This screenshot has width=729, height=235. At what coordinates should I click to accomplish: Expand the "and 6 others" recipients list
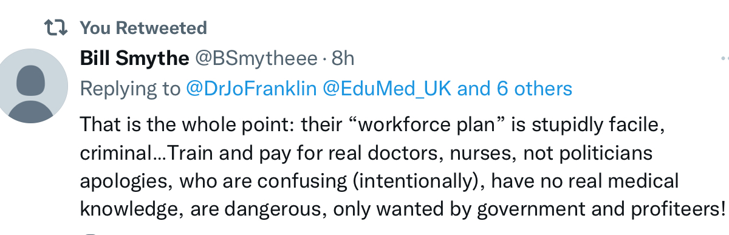point(515,89)
